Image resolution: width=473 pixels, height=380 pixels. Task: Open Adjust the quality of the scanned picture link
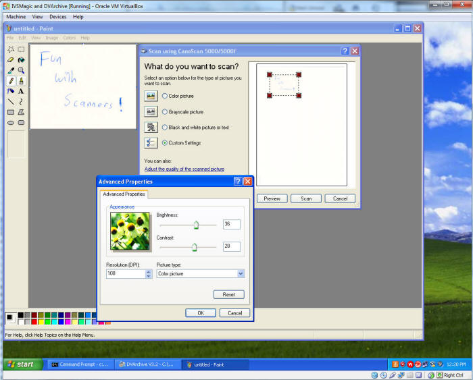pyautogui.click(x=184, y=169)
